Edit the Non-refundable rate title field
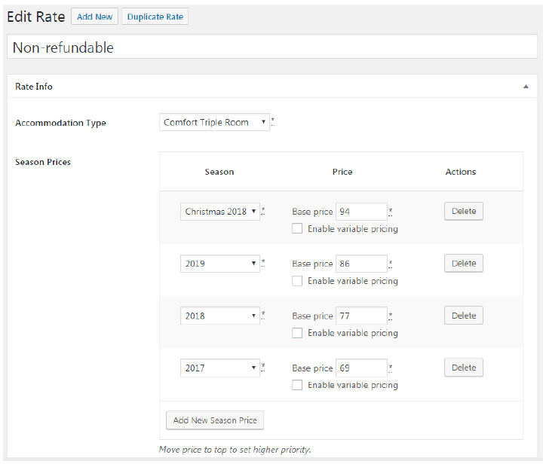Viewport: 546px width, 464px height. tap(271, 47)
